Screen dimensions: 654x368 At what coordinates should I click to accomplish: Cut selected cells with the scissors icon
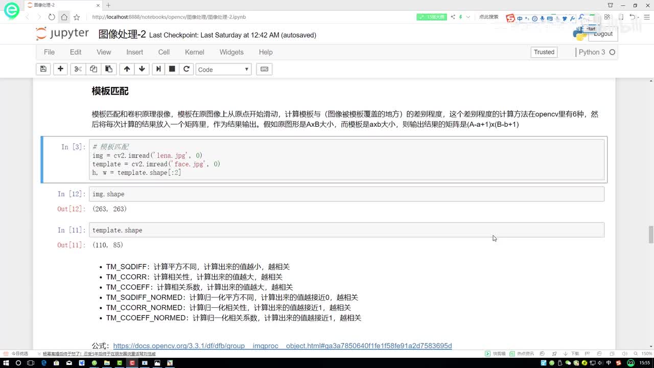[x=78, y=69]
